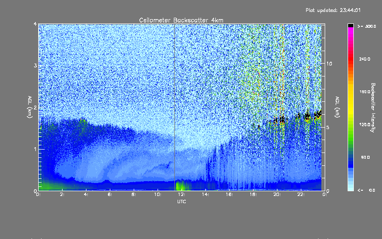
Task: Click the '120.0' colorbar value
Action: coord(365,124)
